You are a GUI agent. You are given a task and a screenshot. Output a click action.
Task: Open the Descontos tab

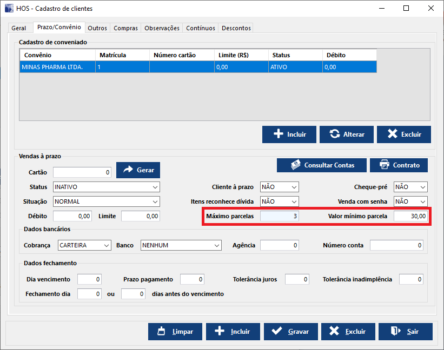point(236,28)
